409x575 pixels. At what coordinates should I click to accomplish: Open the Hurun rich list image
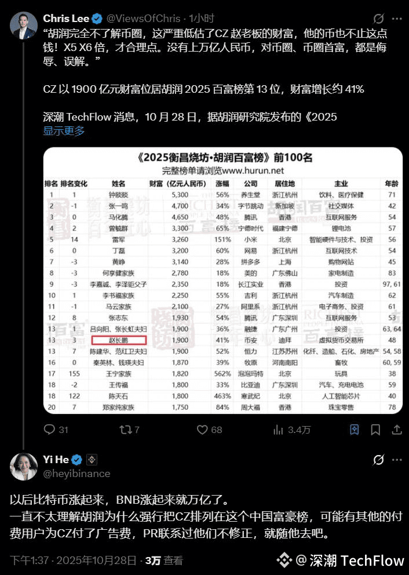(223, 281)
